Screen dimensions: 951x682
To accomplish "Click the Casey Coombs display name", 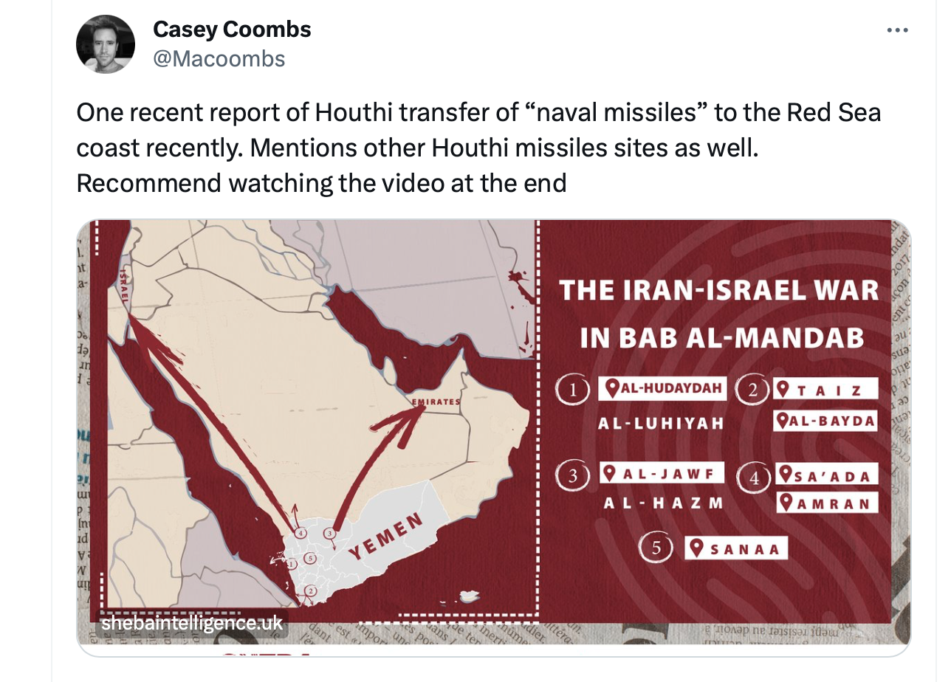I will (232, 30).
